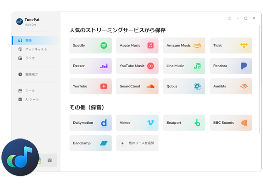Open the Dailymotion recording source

pos(90,123)
